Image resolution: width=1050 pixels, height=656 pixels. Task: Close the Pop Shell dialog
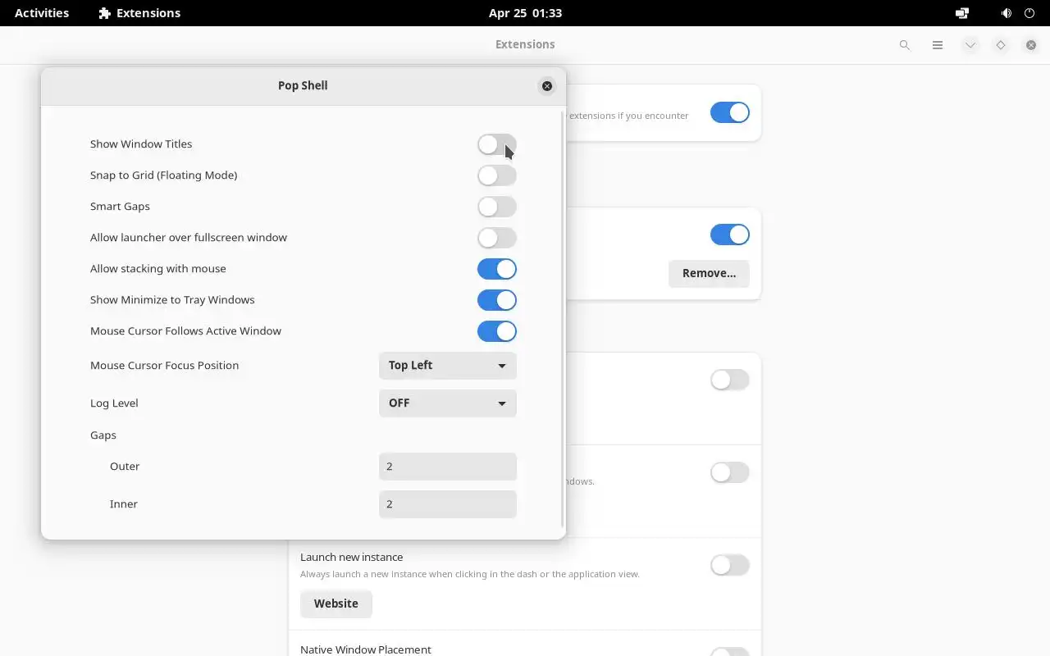point(547,86)
